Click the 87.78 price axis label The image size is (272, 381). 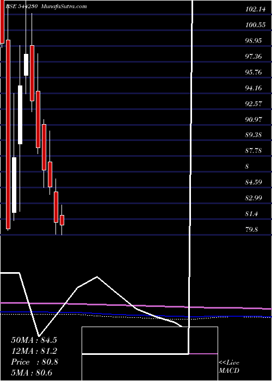254,151
